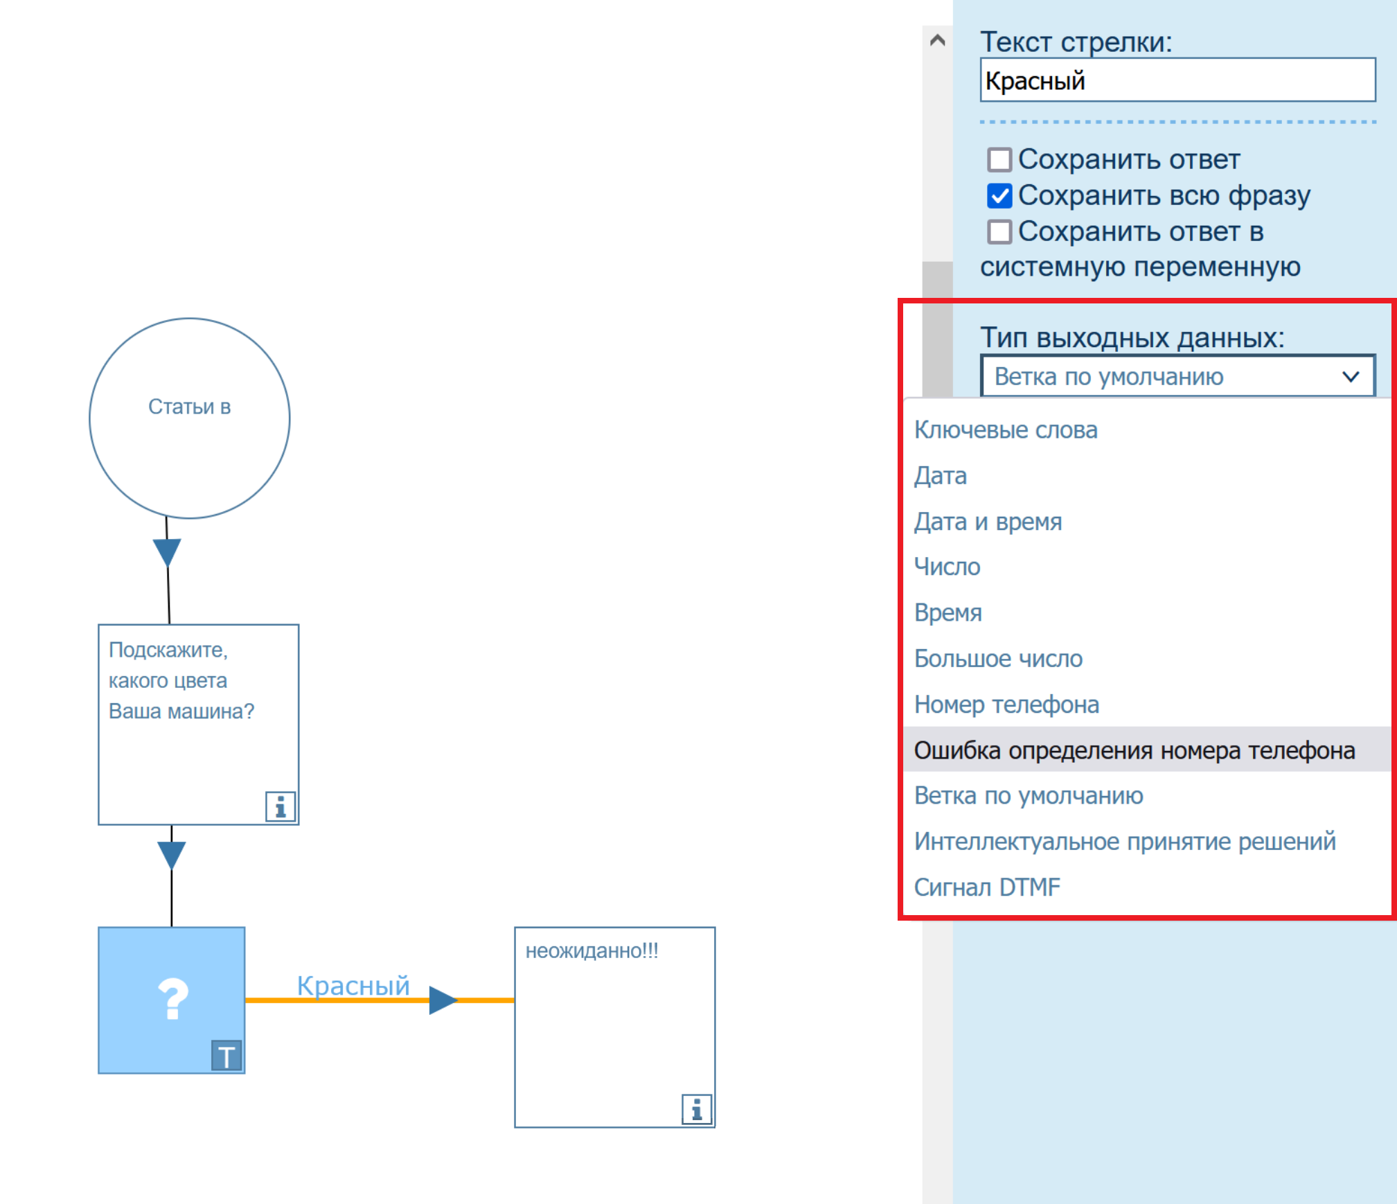Click info icon on car color question block
Screen dimensions: 1397x1204
(281, 806)
